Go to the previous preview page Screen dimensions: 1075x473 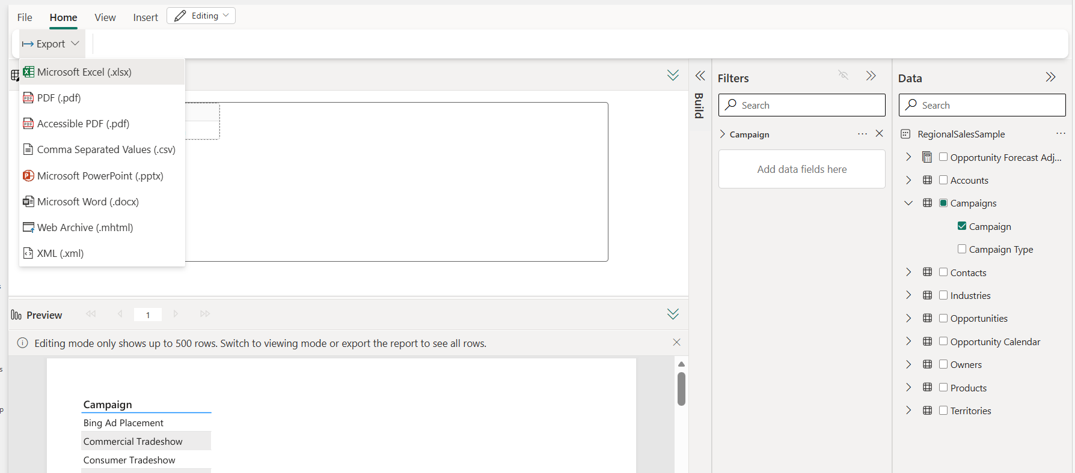[120, 314]
